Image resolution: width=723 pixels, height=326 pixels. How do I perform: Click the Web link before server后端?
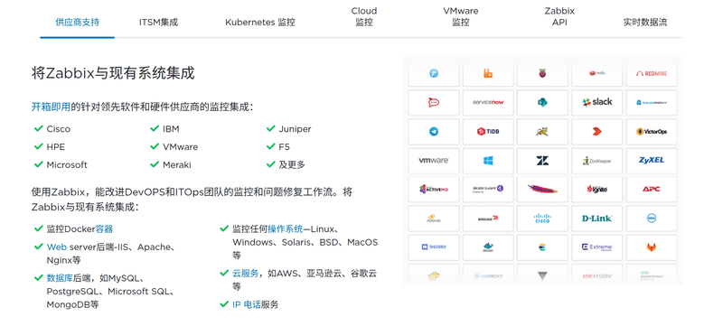57,247
